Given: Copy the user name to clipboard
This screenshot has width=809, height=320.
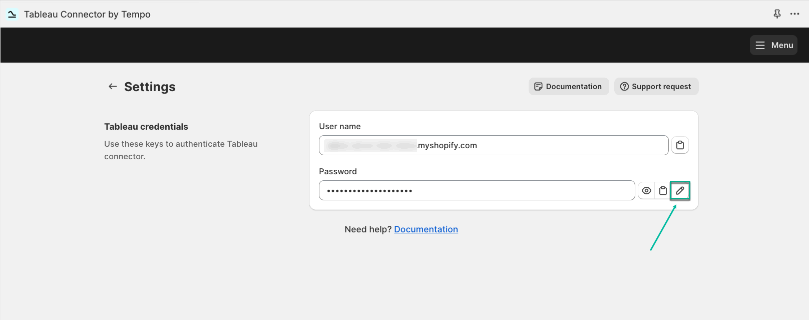Looking at the screenshot, I should click(680, 145).
